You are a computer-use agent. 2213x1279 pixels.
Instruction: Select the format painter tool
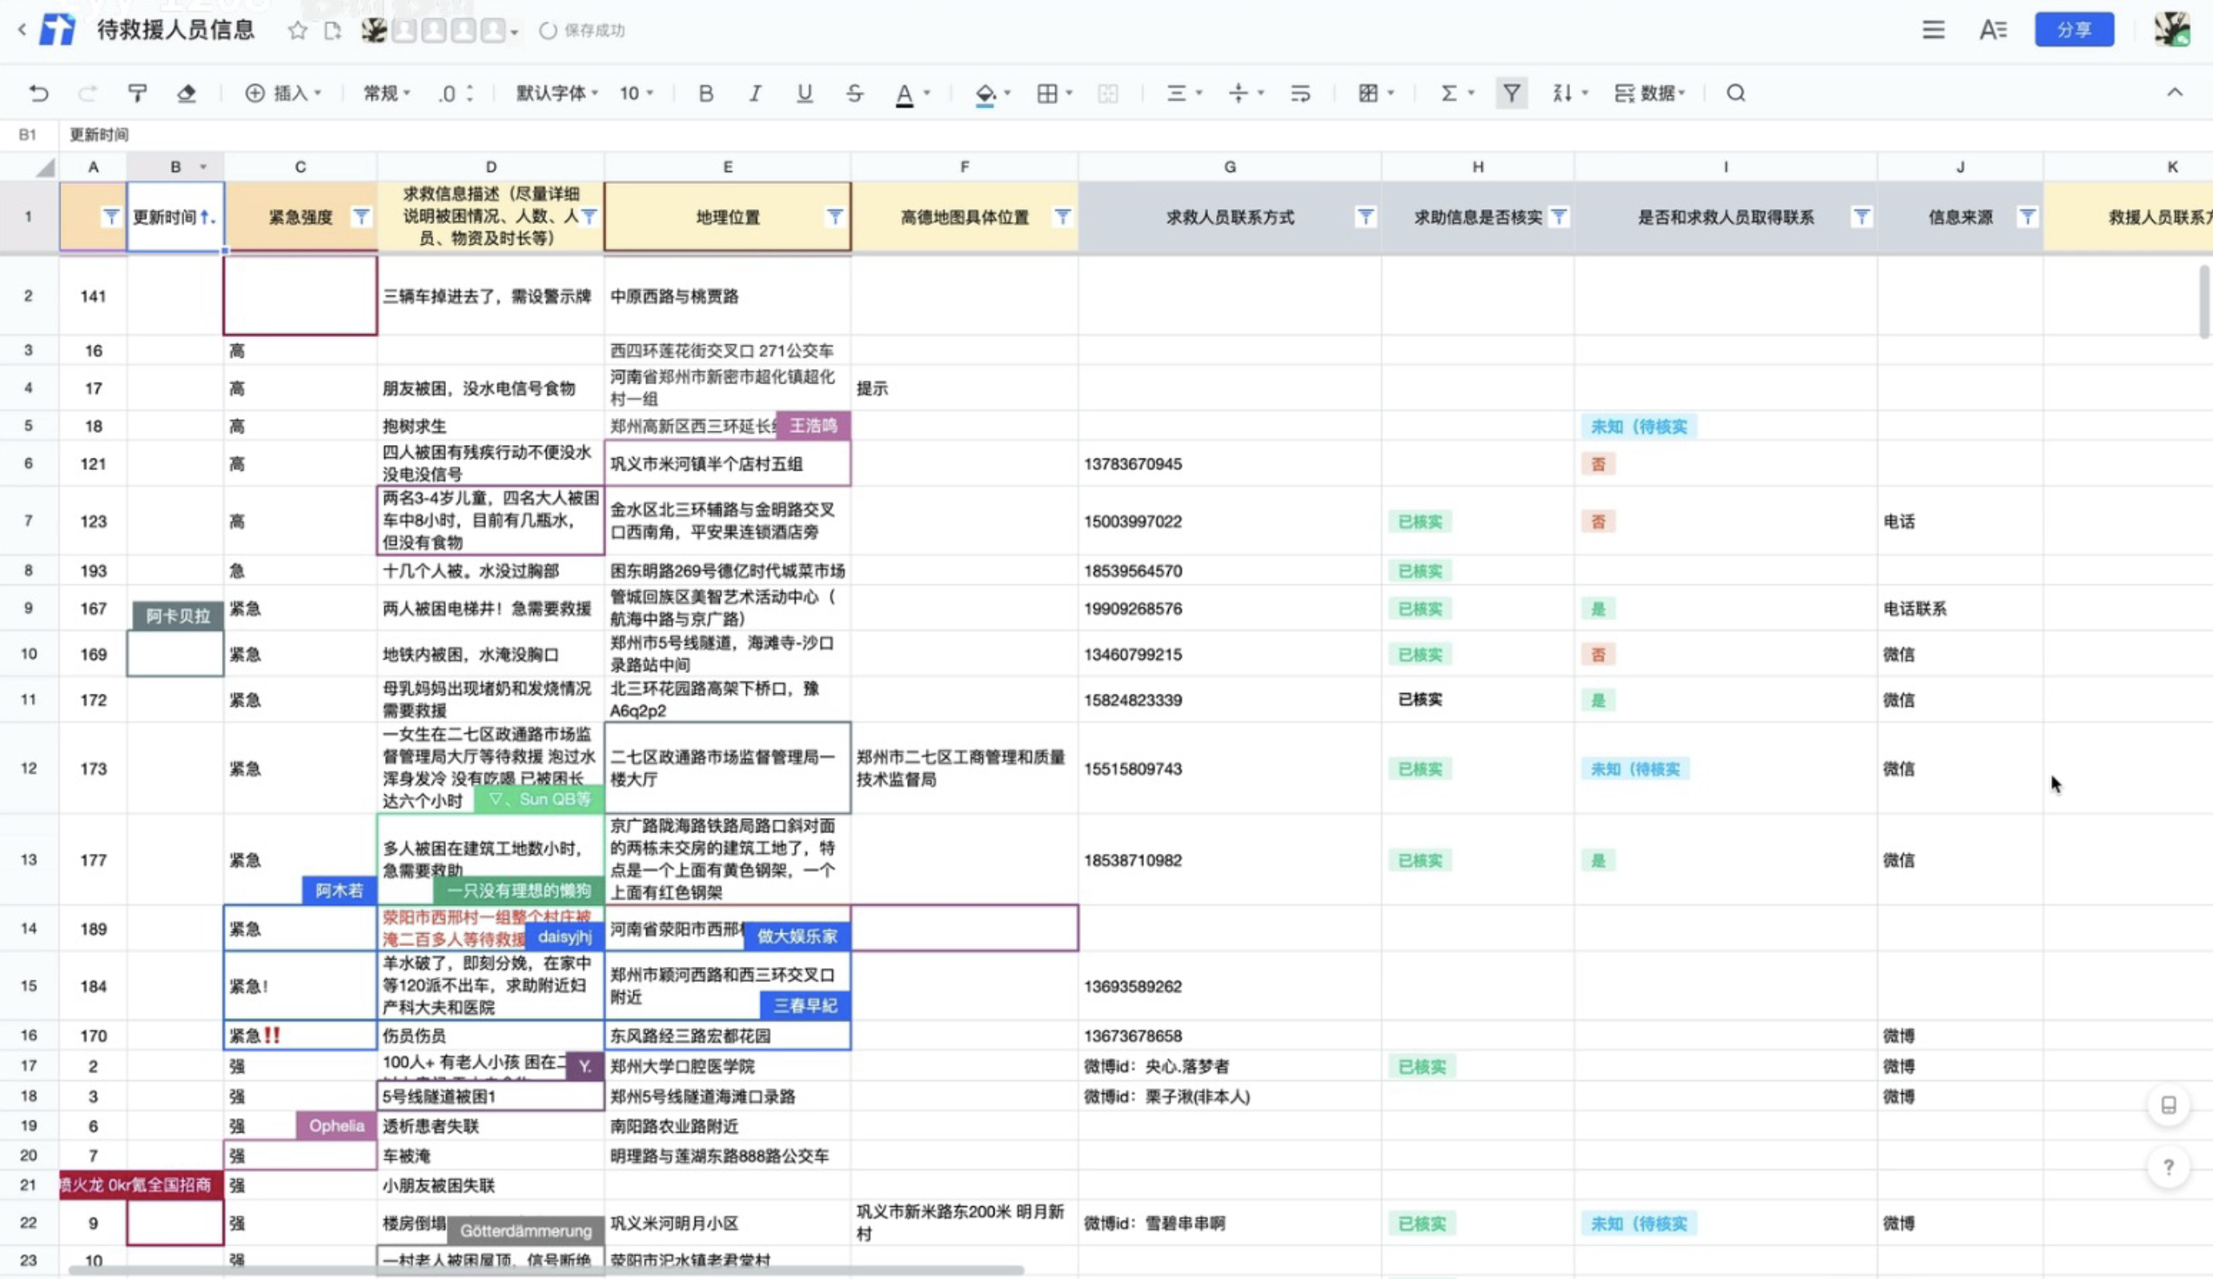pos(137,93)
